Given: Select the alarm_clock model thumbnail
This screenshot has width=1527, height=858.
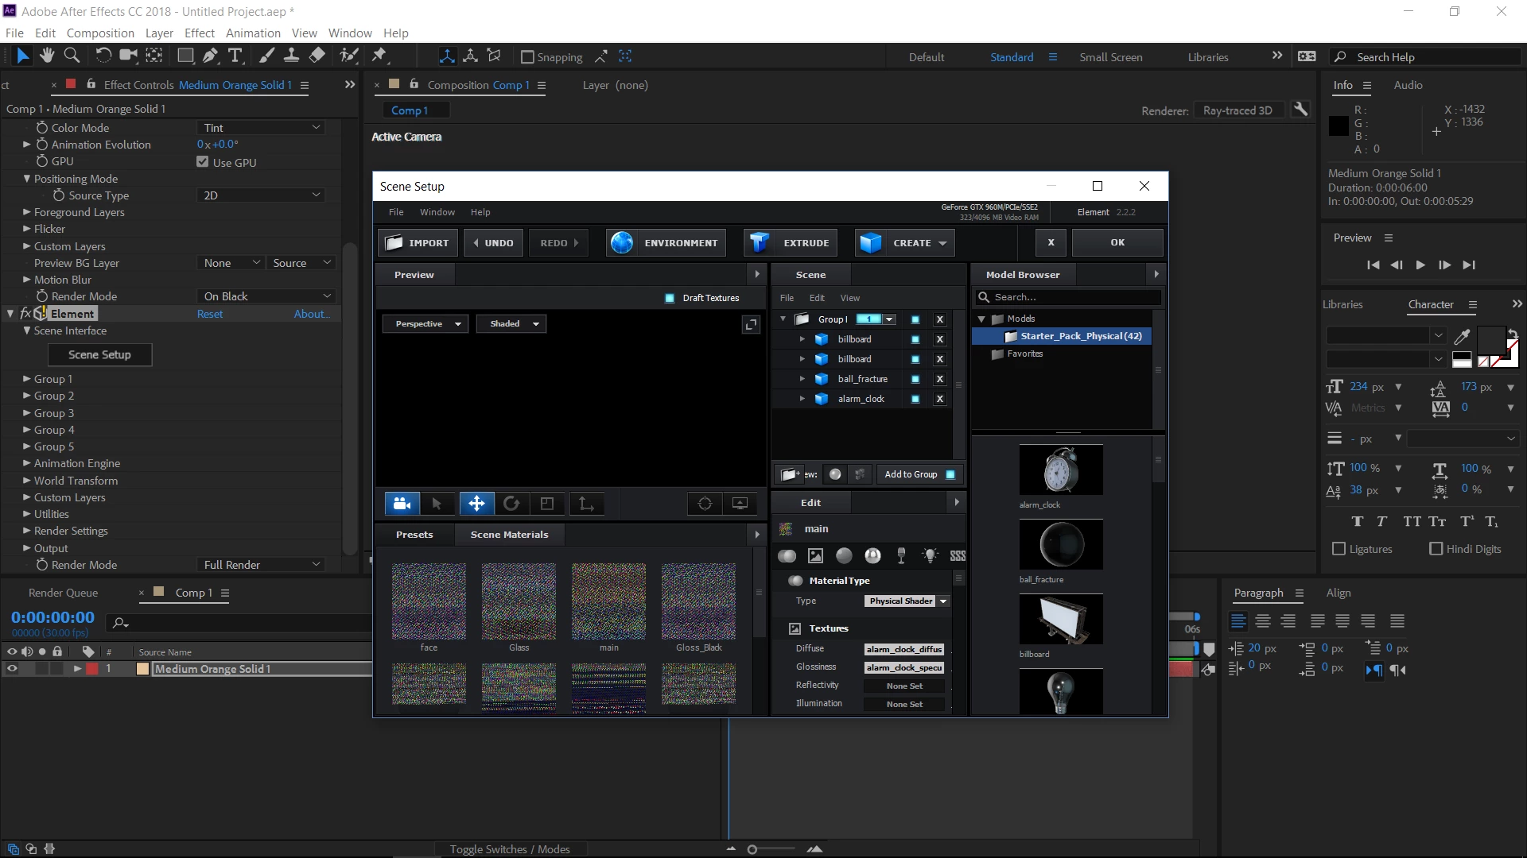Looking at the screenshot, I should [1061, 470].
